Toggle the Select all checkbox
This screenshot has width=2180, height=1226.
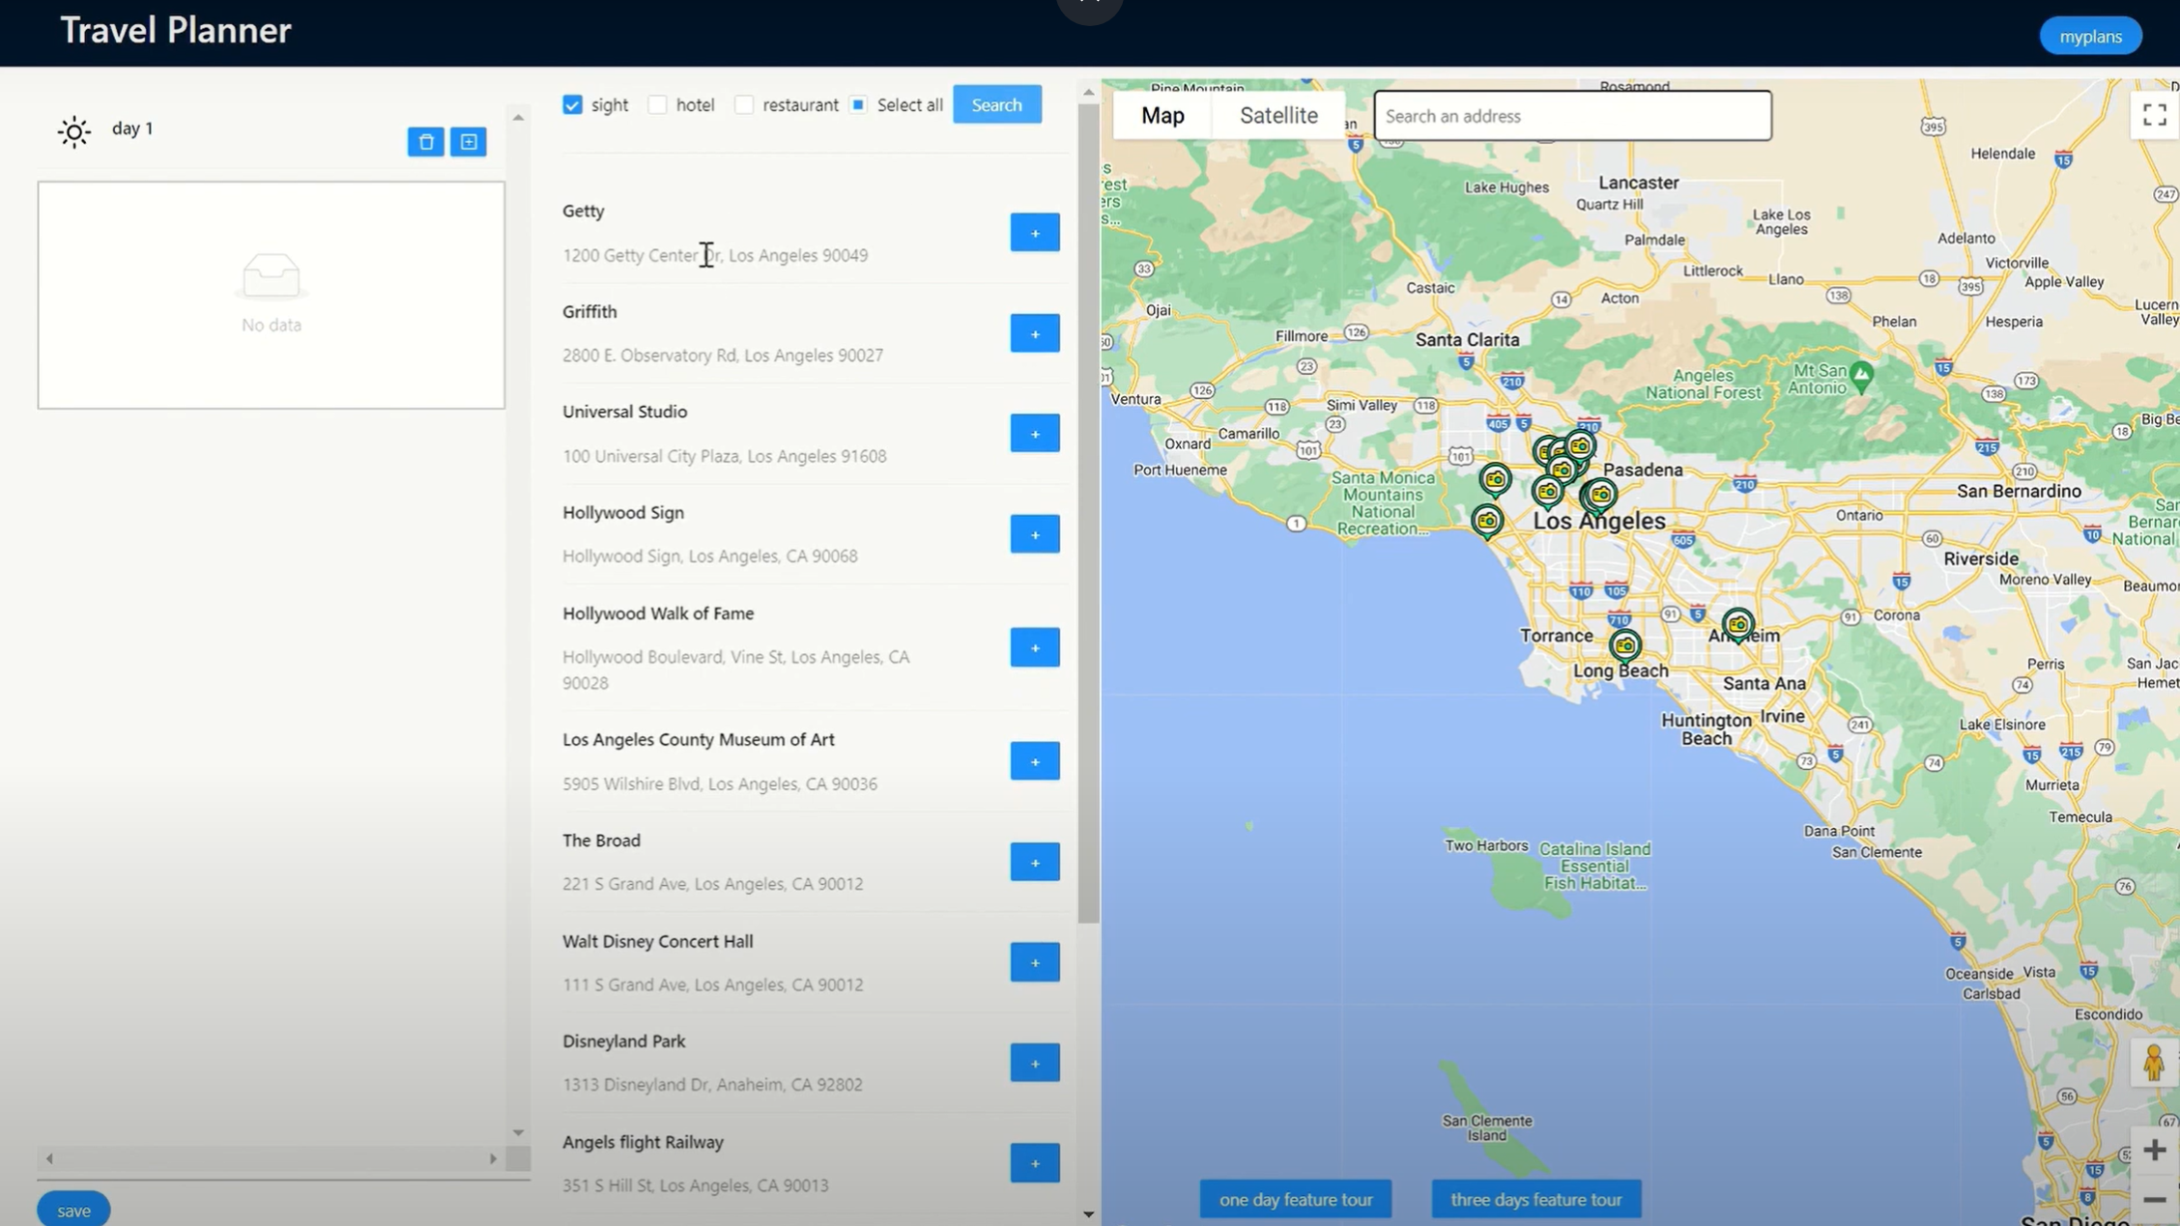tap(858, 104)
